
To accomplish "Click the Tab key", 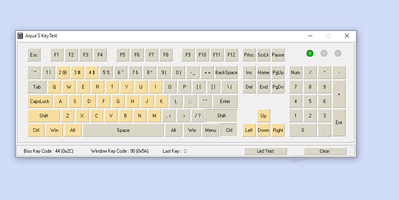I will tap(37, 87).
